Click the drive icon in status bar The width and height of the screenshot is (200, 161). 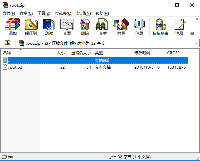[x=4, y=157]
